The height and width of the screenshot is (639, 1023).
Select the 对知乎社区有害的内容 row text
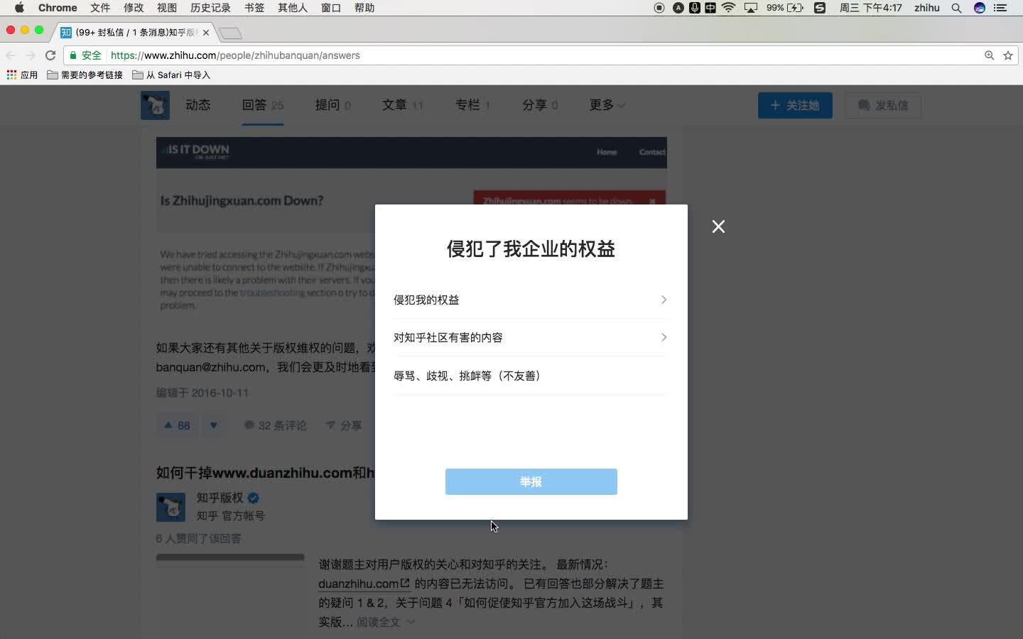pyautogui.click(x=448, y=337)
